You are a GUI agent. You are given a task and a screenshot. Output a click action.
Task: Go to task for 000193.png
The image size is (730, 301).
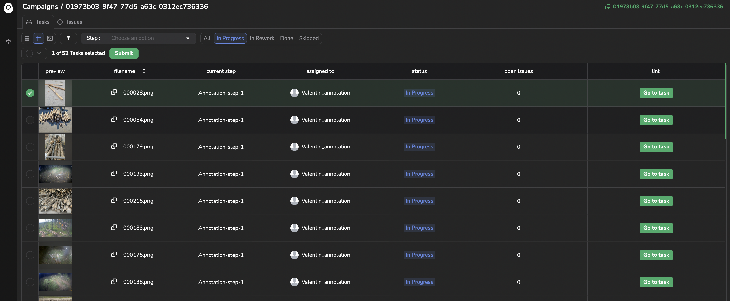656,174
